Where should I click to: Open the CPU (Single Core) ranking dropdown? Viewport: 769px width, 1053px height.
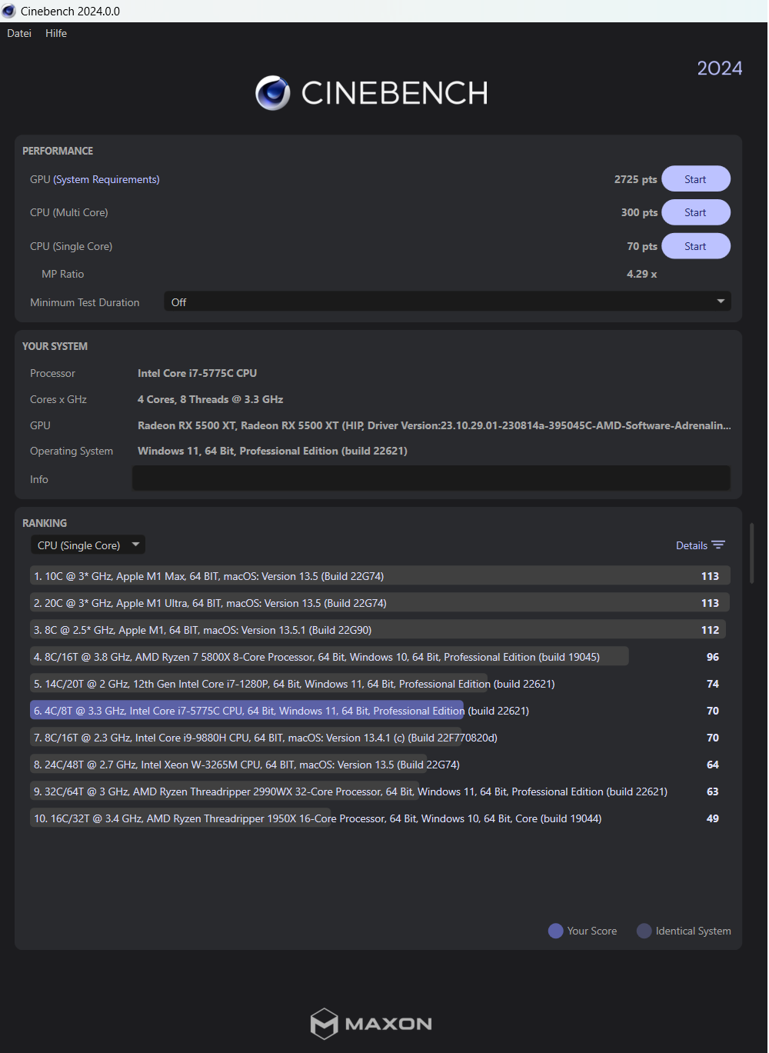(x=88, y=545)
